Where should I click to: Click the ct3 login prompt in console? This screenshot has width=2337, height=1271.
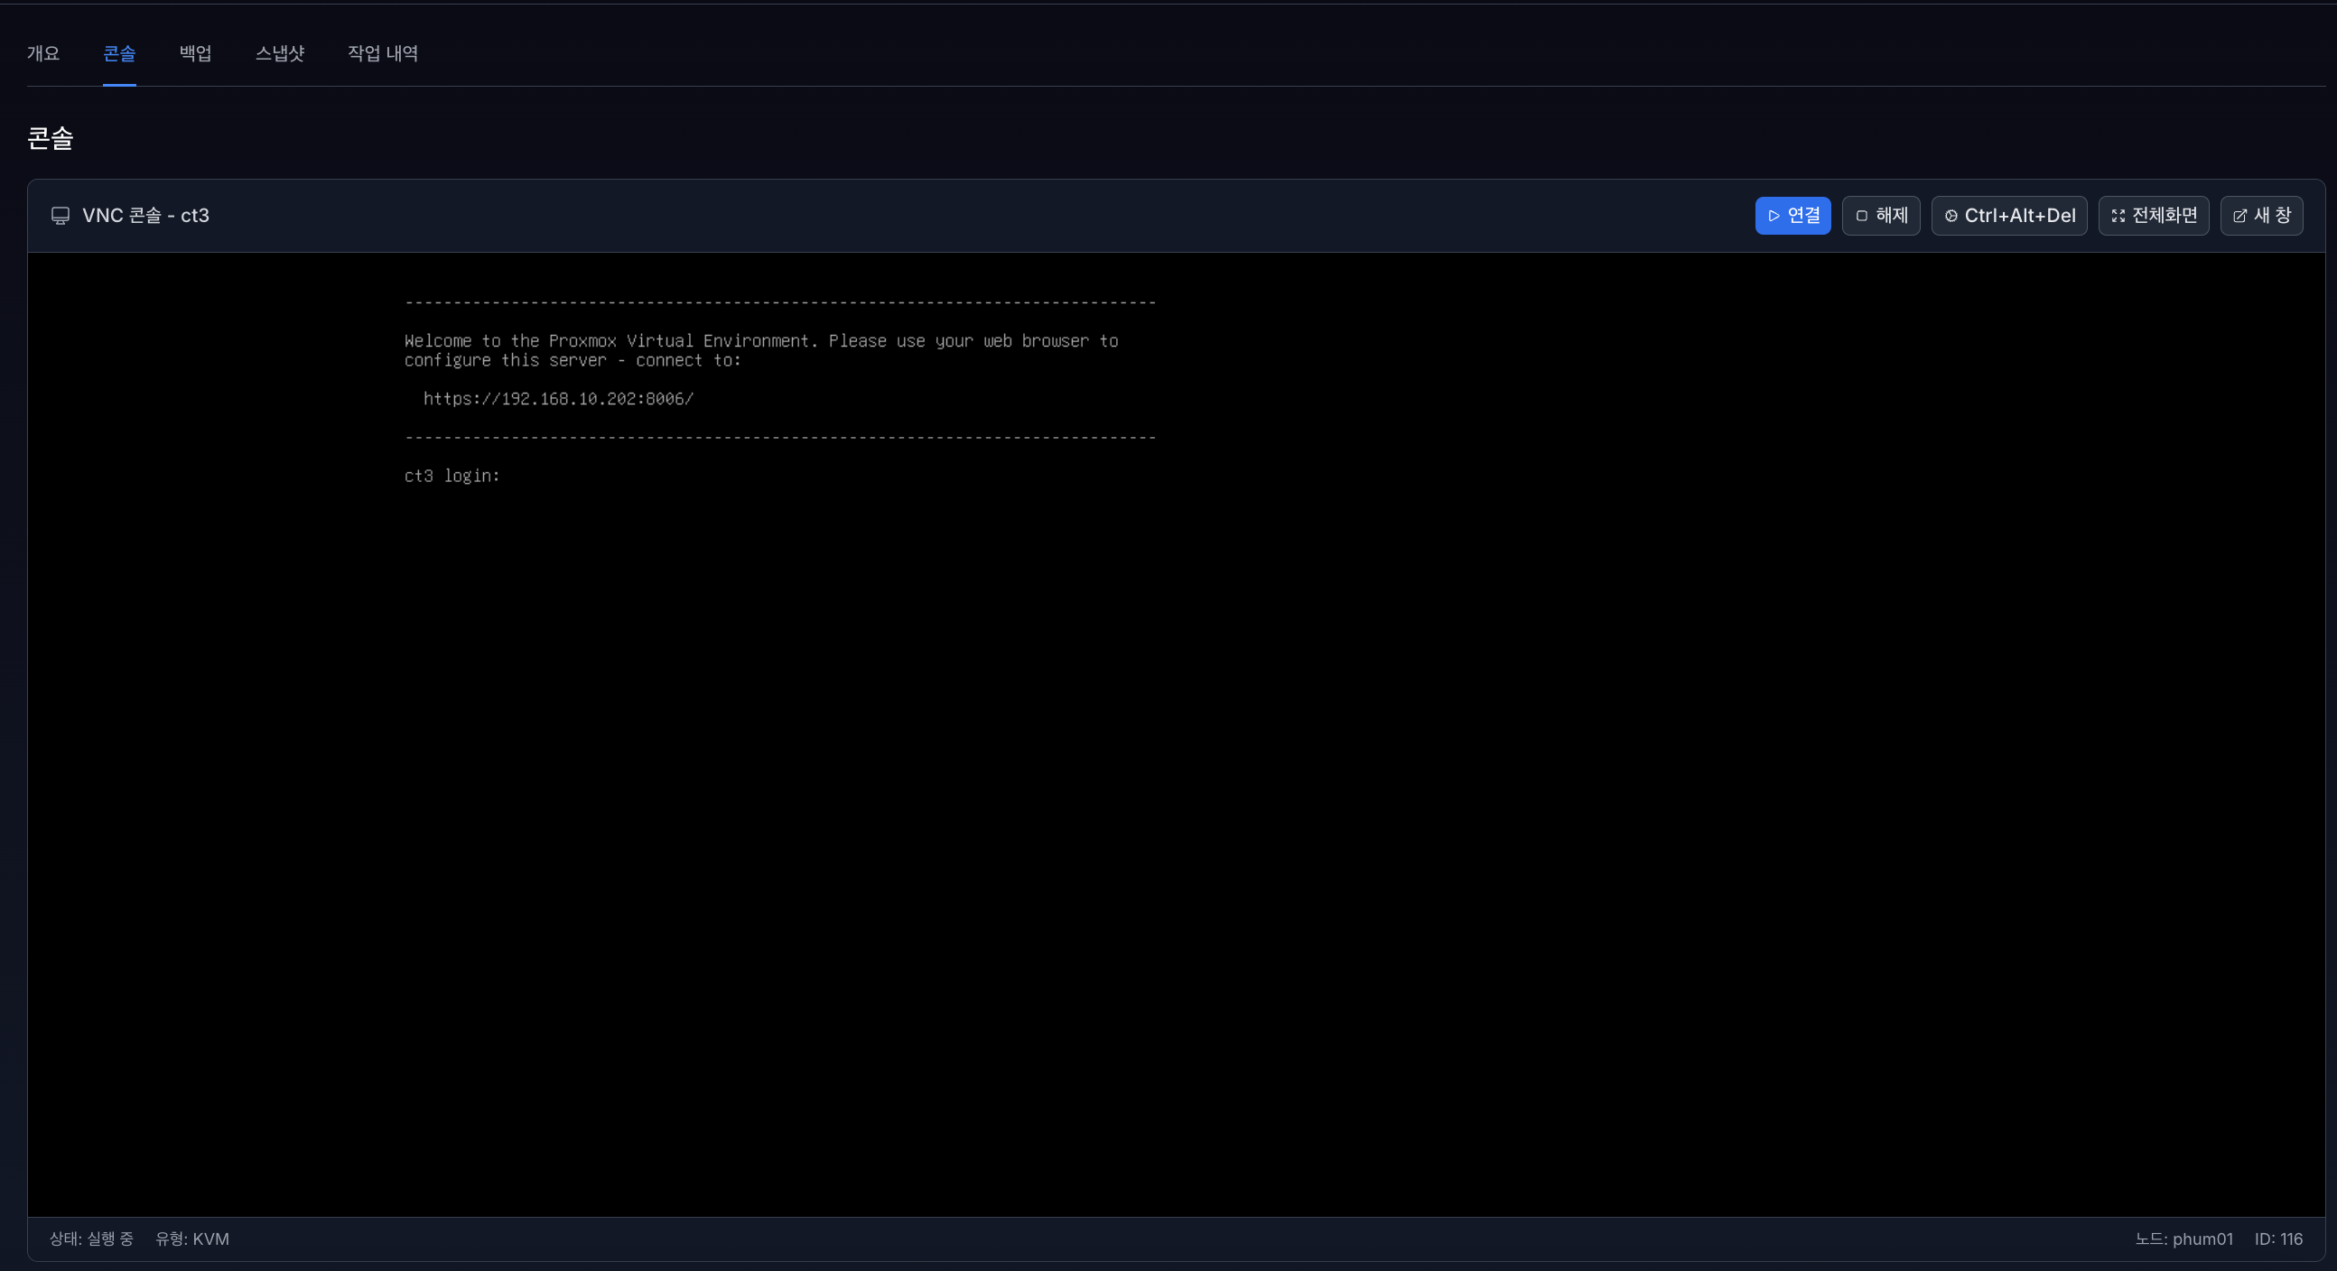[x=452, y=476]
